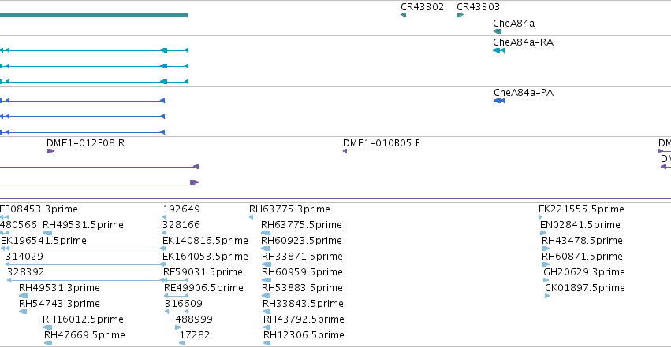The width and height of the screenshot is (671, 347).
Task: Click the wide teal gene bar at top
Action: click(x=94, y=15)
